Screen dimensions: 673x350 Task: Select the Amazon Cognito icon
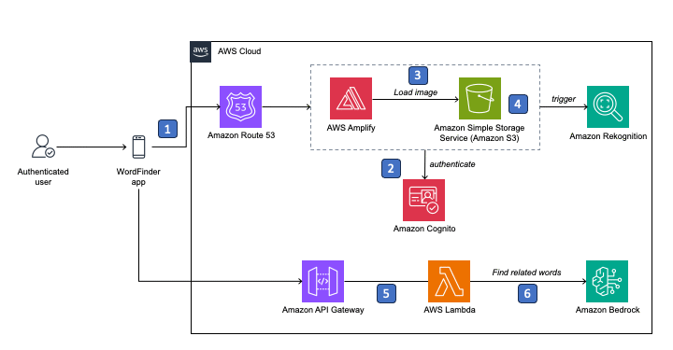tap(423, 200)
